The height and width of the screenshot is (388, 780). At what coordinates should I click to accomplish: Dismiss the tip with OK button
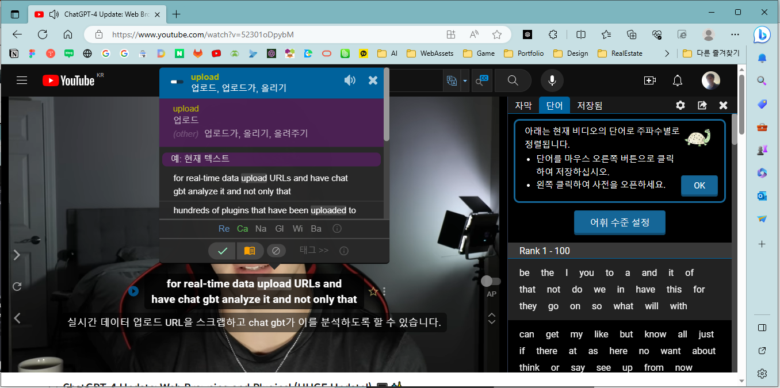(699, 186)
